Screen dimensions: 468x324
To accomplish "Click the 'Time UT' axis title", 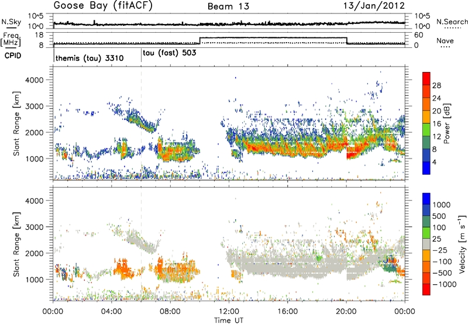I will coord(229,320).
